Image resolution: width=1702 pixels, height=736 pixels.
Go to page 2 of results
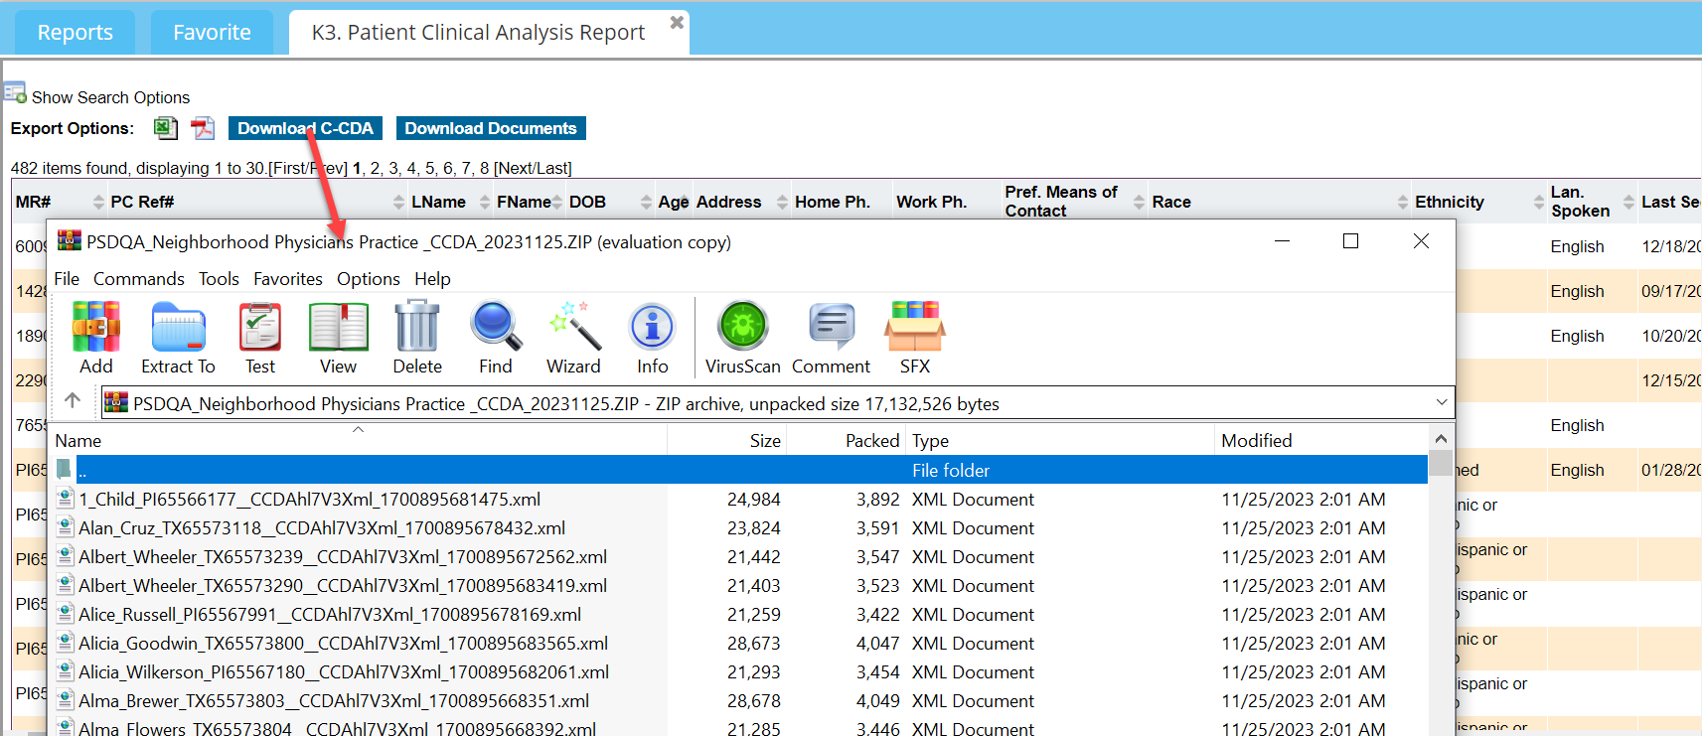376,169
